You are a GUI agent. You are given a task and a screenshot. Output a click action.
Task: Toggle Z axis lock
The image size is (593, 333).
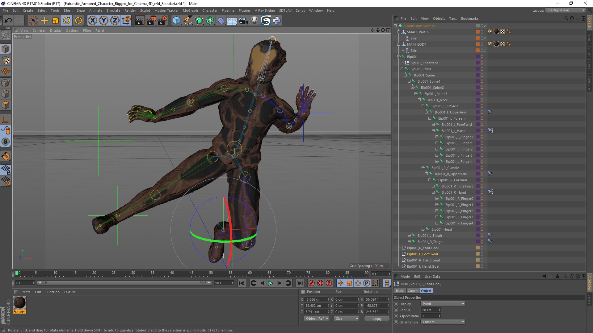point(115,21)
